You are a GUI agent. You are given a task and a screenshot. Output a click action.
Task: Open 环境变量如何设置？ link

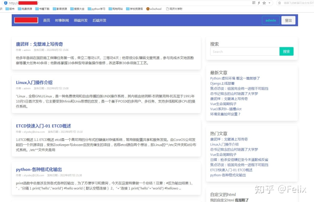[x=225, y=114]
